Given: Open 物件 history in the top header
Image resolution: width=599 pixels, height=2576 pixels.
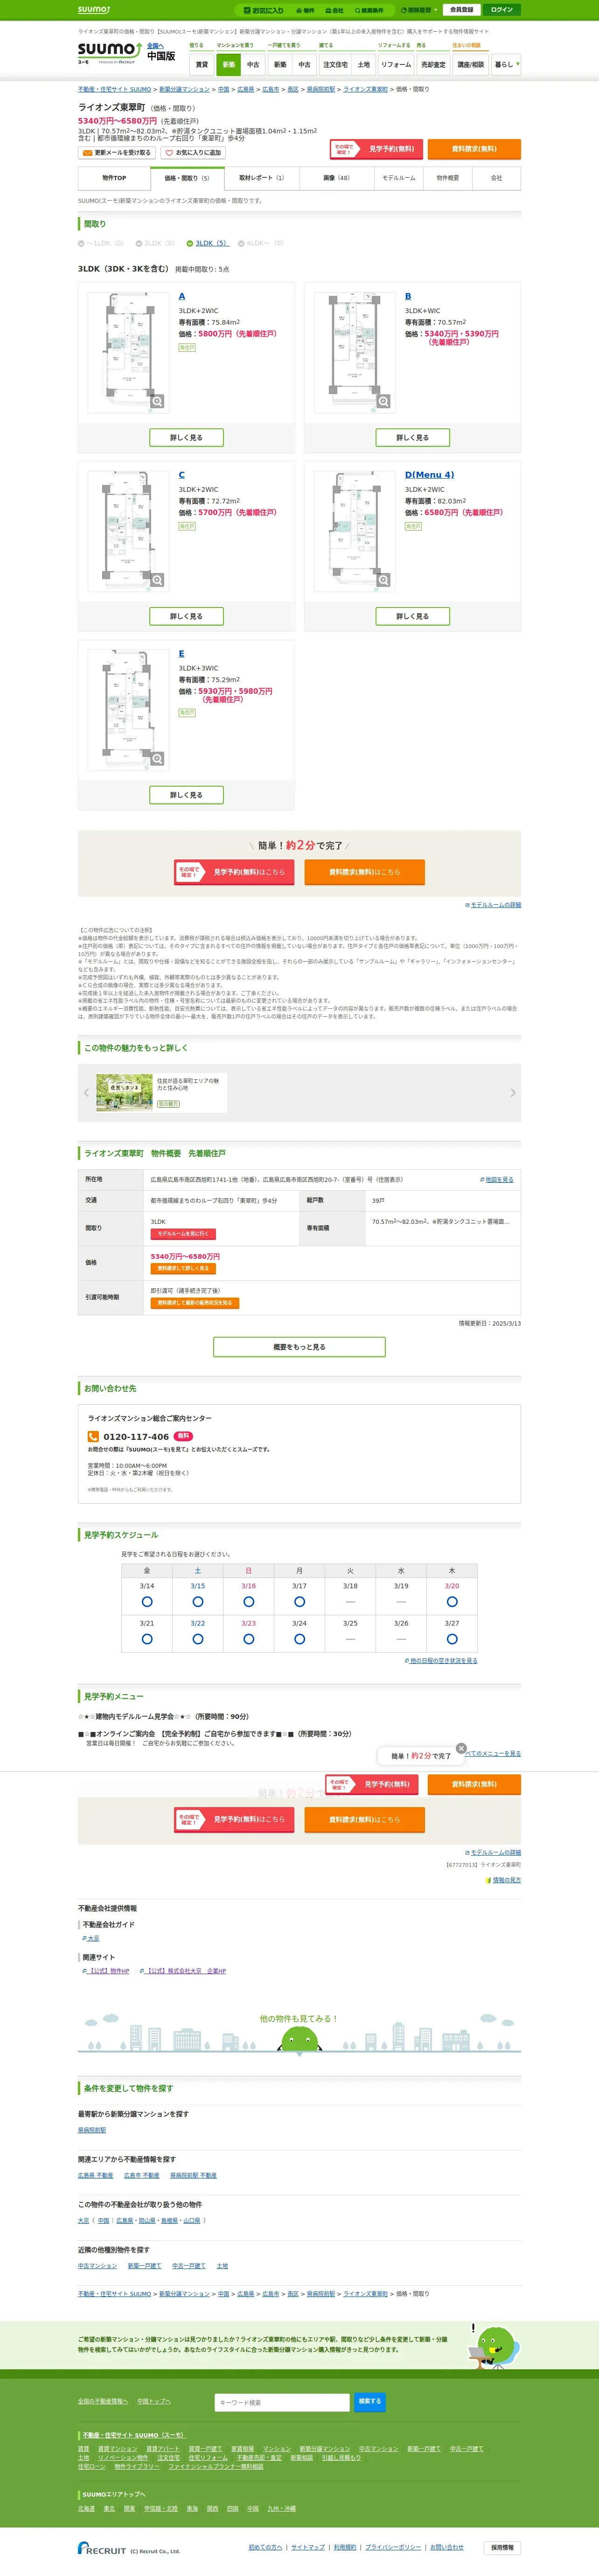Looking at the screenshot, I should (305, 10).
